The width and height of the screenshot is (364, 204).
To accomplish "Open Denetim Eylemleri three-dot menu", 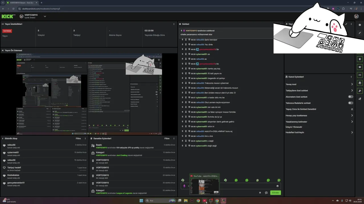I will (x=174, y=139).
